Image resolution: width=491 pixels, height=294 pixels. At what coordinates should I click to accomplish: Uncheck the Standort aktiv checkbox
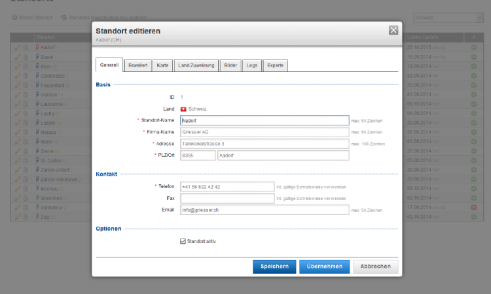183,241
